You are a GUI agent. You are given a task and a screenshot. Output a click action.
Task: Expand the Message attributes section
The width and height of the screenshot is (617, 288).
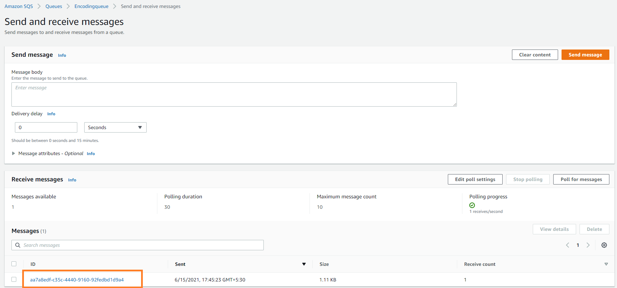coord(14,153)
